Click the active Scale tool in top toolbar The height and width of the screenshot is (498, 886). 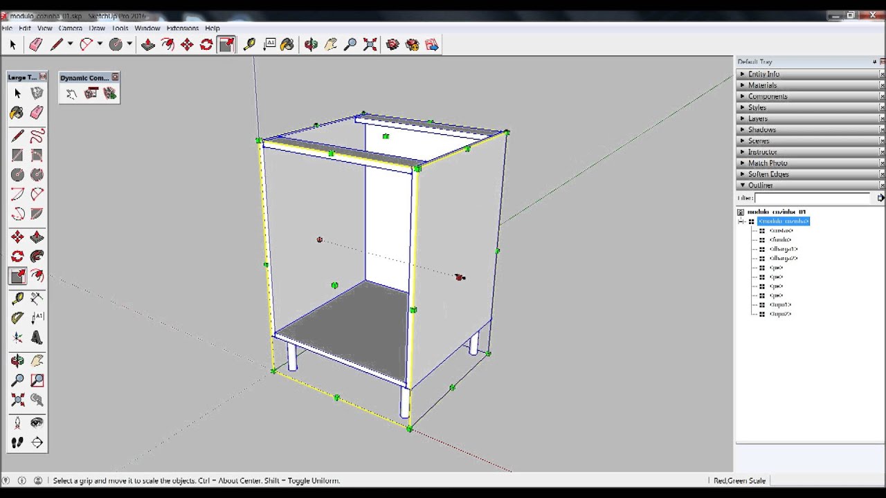226,44
